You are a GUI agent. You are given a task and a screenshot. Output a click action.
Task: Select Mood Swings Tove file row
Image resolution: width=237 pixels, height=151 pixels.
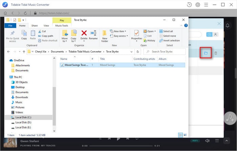(123, 65)
